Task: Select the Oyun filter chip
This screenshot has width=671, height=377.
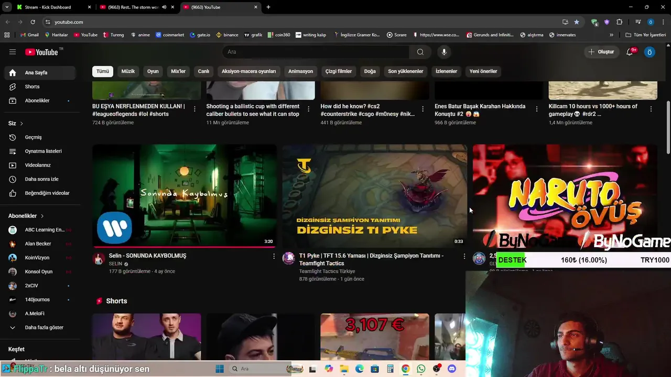Action: coord(153,71)
